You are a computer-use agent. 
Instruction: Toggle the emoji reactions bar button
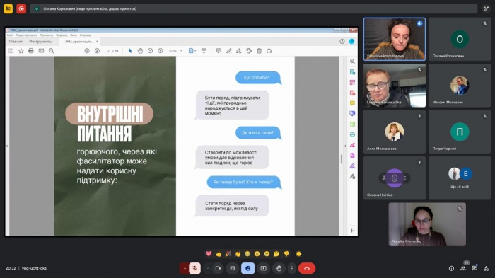click(x=248, y=268)
